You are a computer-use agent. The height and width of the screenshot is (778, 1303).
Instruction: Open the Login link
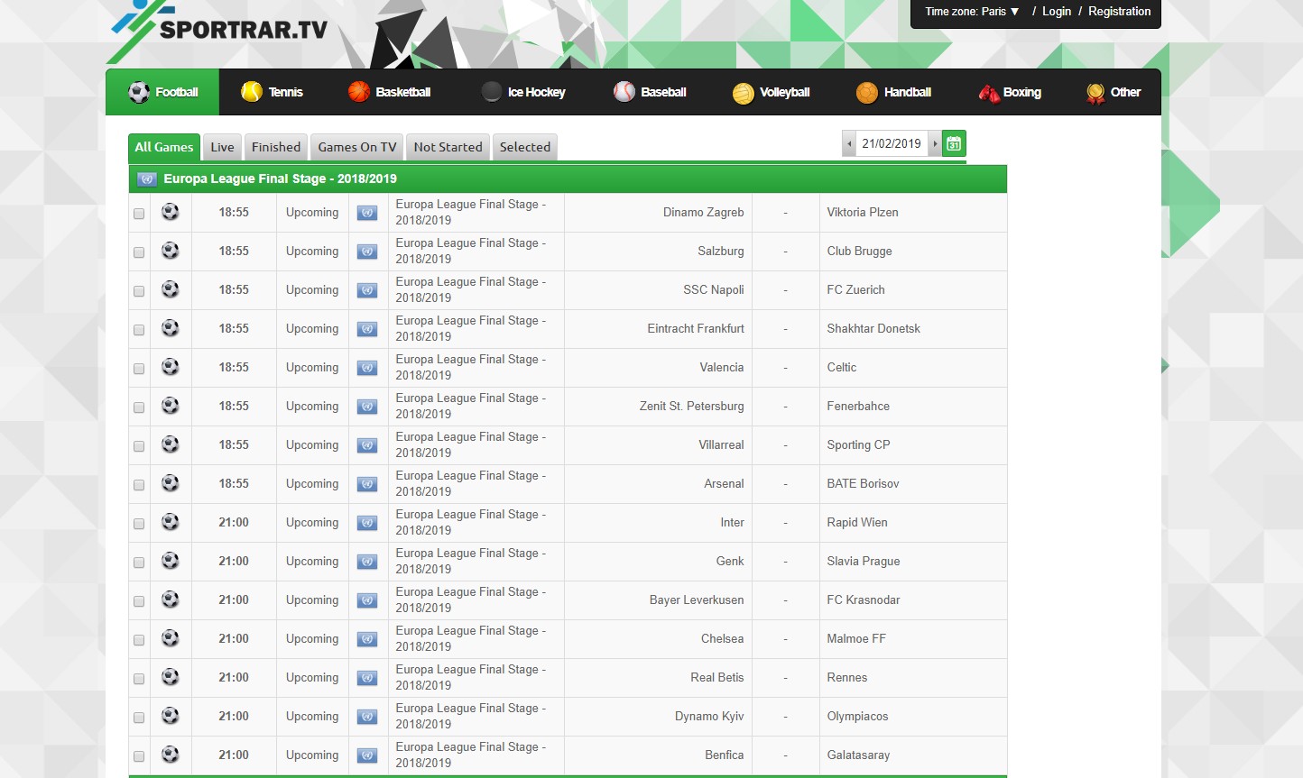tap(1057, 11)
